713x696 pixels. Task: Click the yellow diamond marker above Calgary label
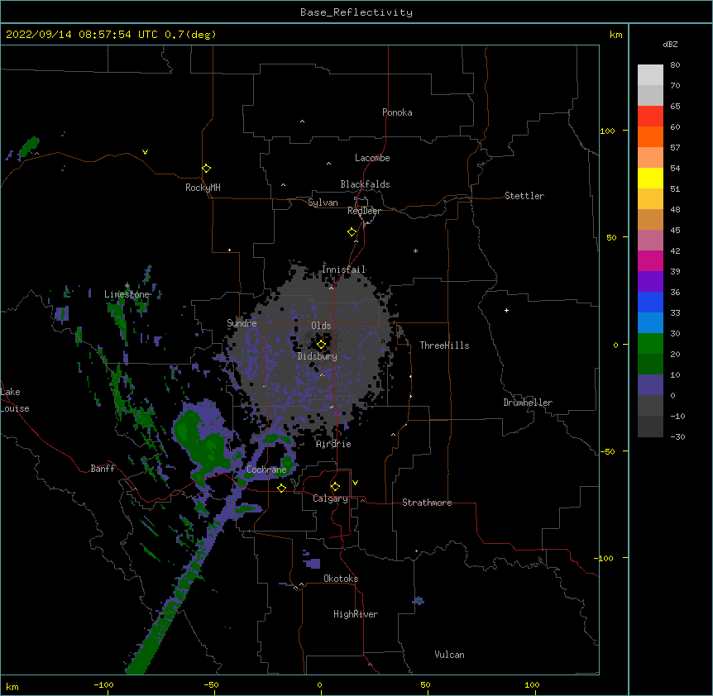tap(335, 487)
